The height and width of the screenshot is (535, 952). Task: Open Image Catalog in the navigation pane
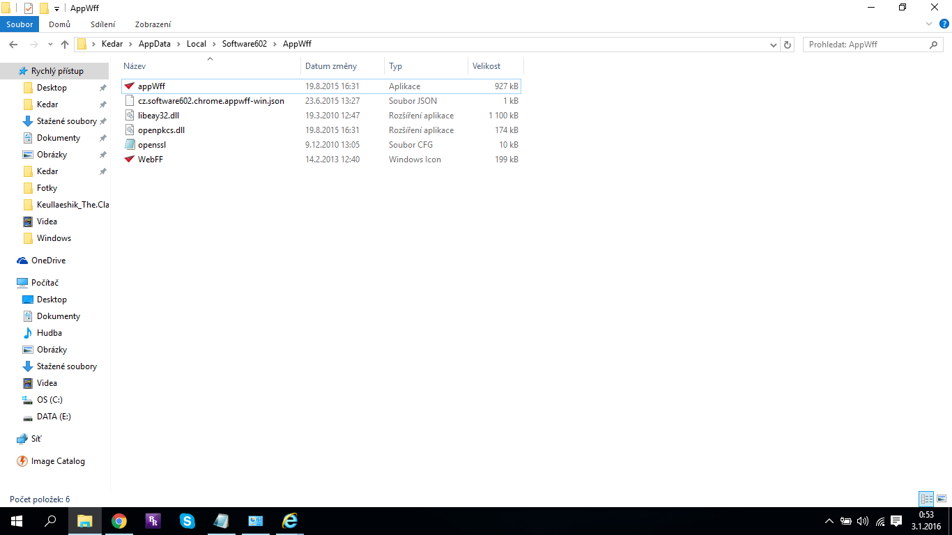coord(58,461)
